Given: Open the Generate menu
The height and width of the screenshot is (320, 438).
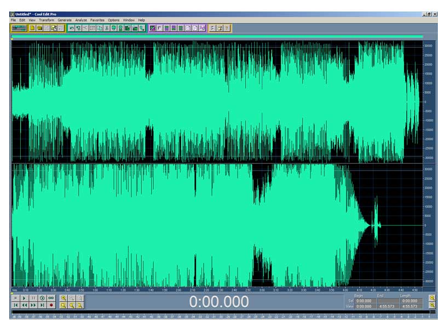Looking at the screenshot, I should [x=65, y=20].
